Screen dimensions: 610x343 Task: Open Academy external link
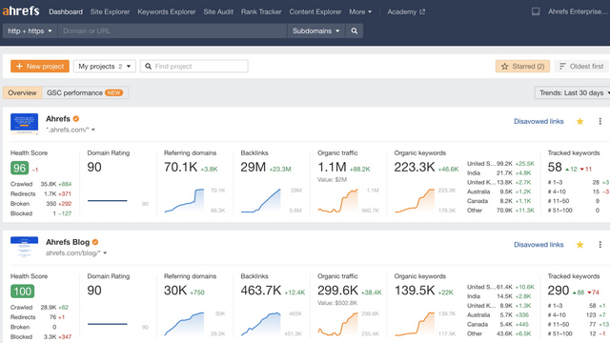coord(406,11)
